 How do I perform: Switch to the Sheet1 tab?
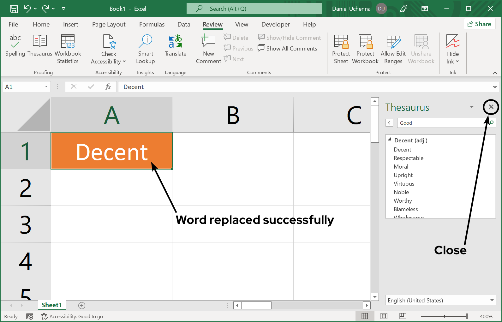[51, 305]
